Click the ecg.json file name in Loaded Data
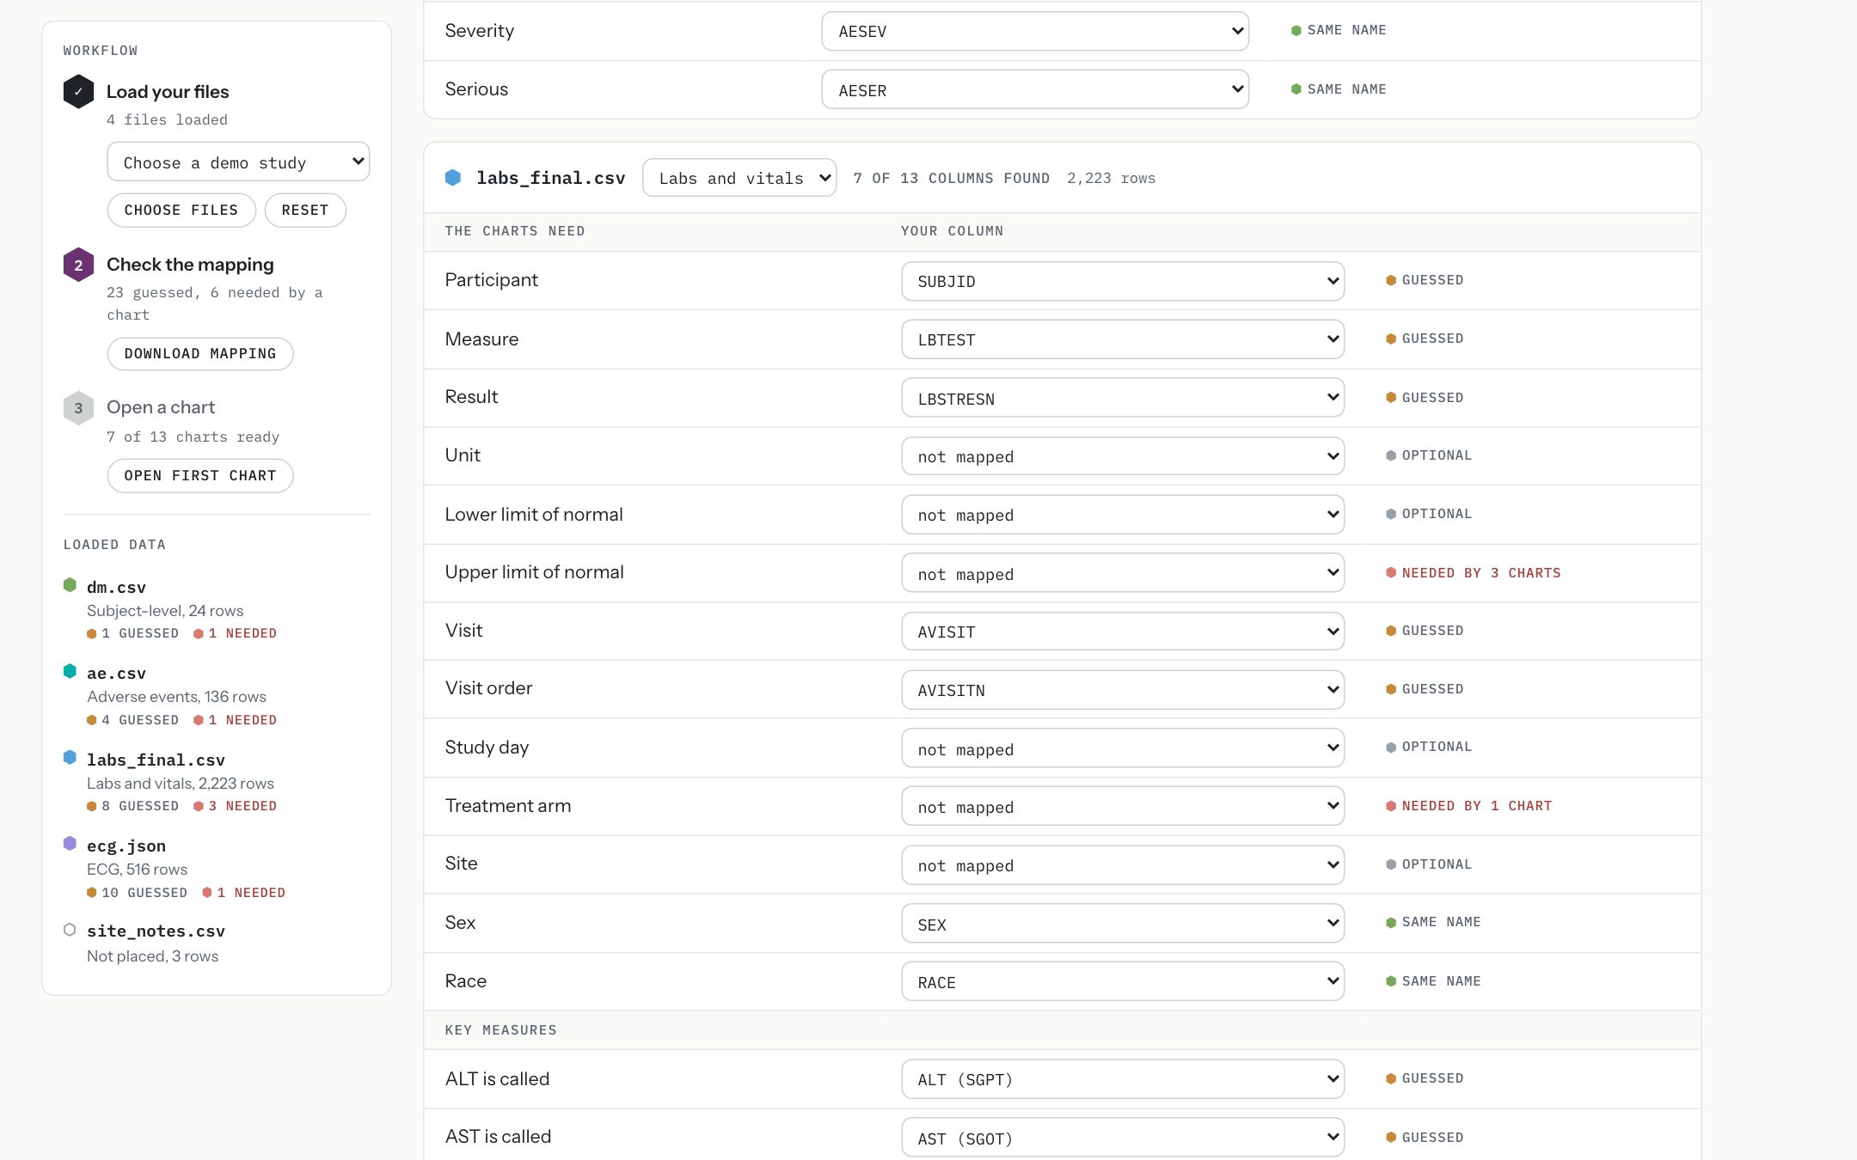 click(126, 846)
